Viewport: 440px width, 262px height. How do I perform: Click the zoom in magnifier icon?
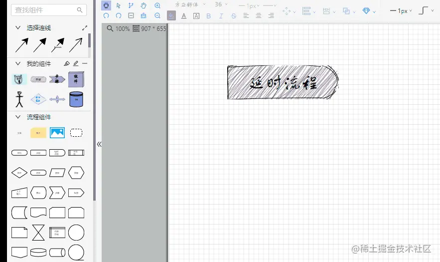[157, 5]
